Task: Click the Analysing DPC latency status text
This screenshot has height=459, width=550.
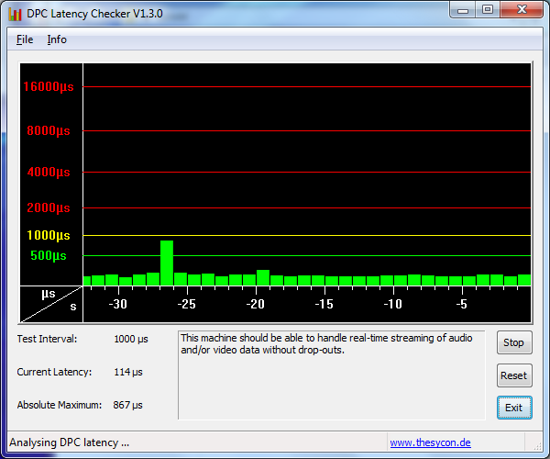Action: pyautogui.click(x=69, y=442)
